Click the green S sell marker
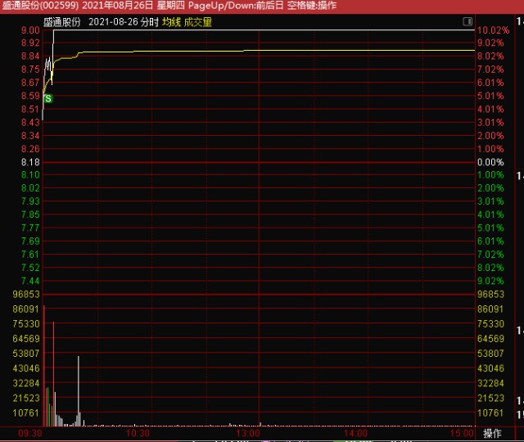The height and width of the screenshot is (442, 524). pyautogui.click(x=48, y=98)
